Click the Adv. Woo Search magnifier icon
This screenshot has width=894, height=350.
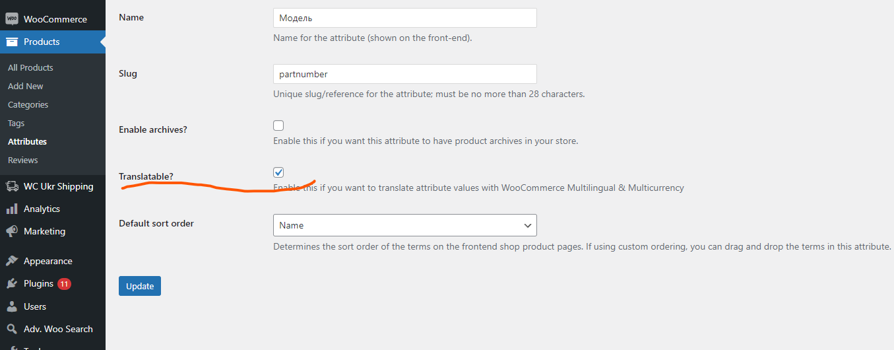pyautogui.click(x=12, y=329)
